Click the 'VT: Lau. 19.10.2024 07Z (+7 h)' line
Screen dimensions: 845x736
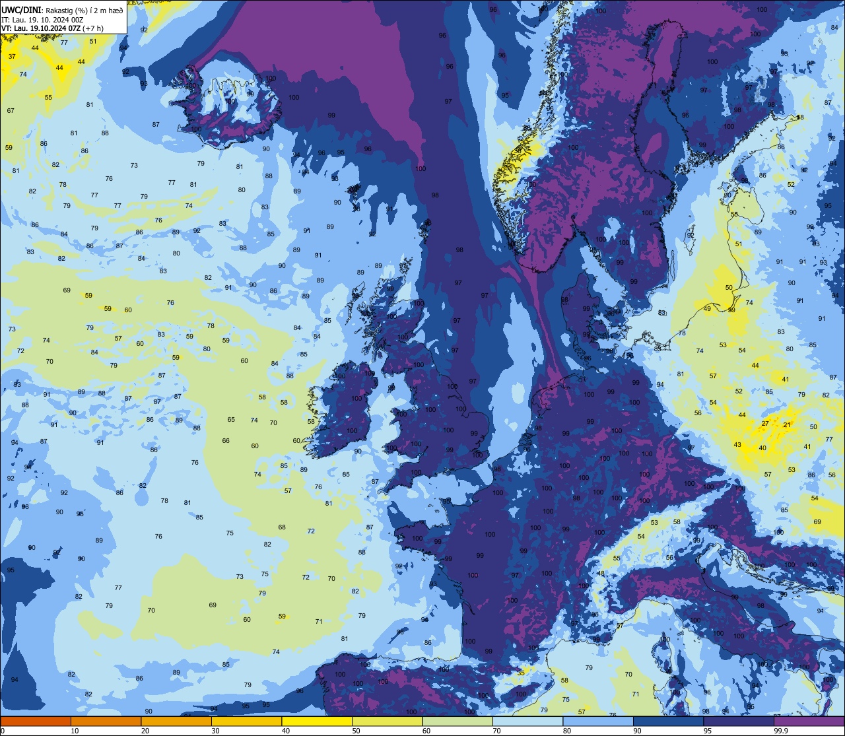pos(53,28)
